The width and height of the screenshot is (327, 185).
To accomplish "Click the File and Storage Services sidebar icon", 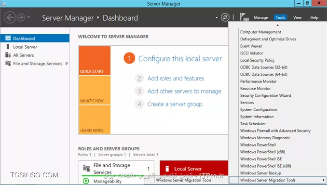I will [8, 63].
